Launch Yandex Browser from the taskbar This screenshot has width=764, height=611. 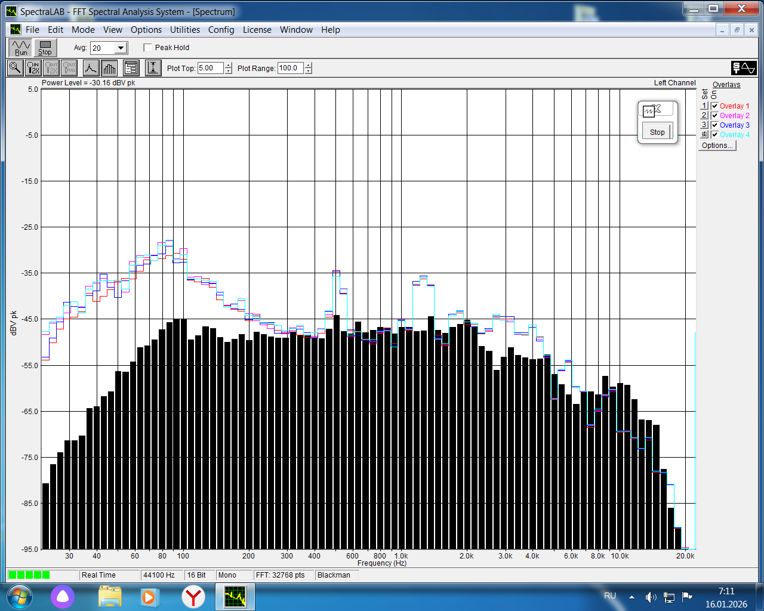pos(193,597)
